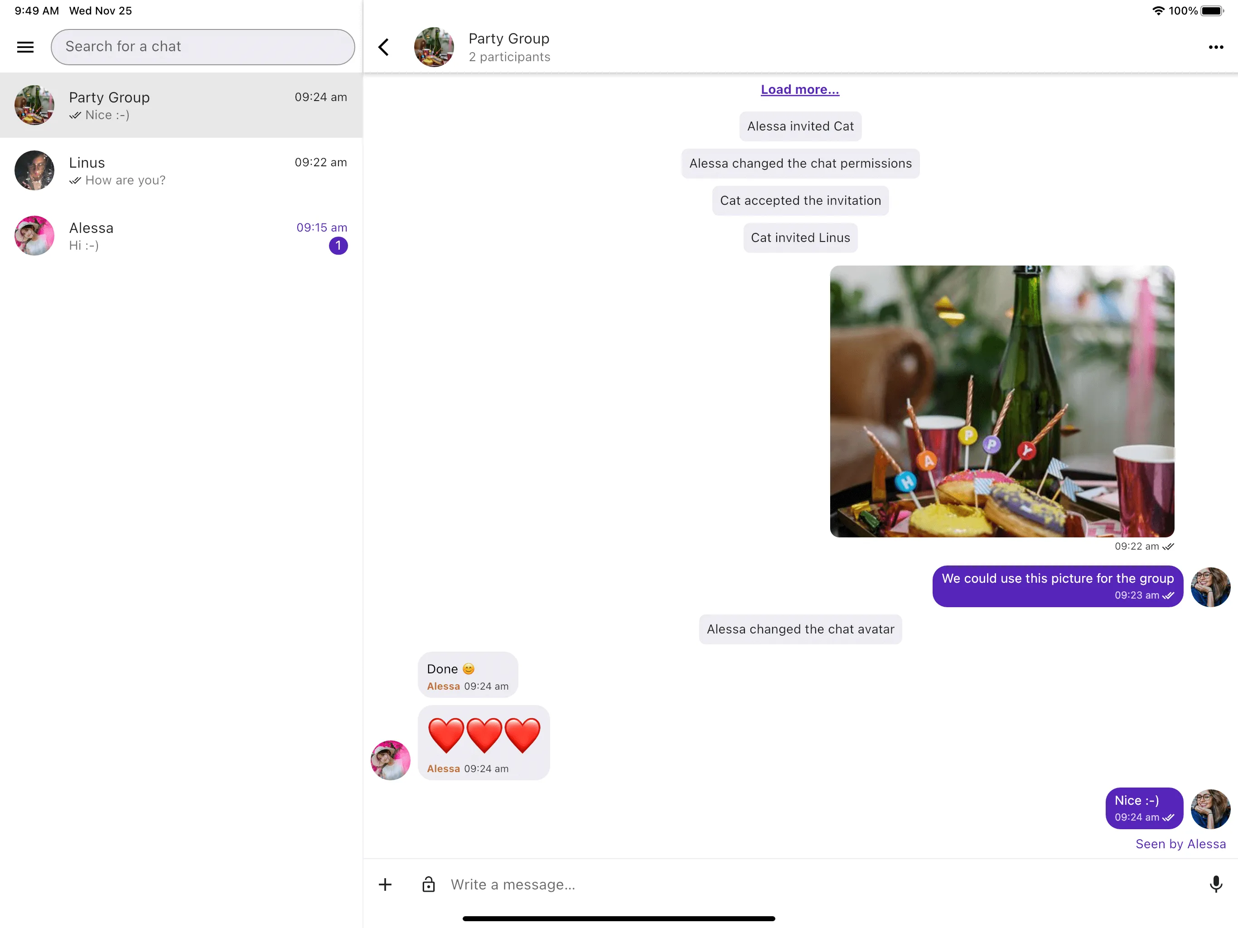This screenshot has height=928, width=1238.
Task: Open the Party Group conversation
Action: pos(181,105)
